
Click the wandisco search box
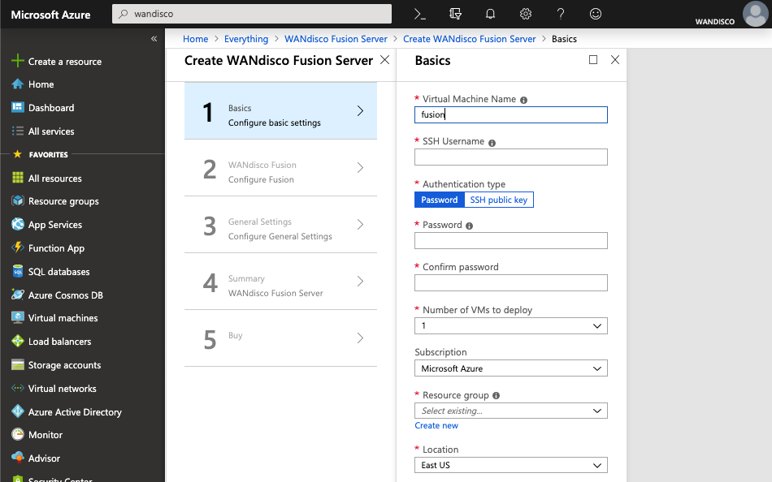[252, 14]
